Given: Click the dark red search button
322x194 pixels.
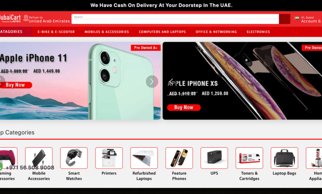Looking at the screenshot, I should pyautogui.click(x=284, y=19).
